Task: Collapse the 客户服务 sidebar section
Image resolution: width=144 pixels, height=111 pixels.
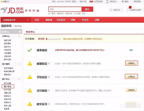Action: point(19,64)
